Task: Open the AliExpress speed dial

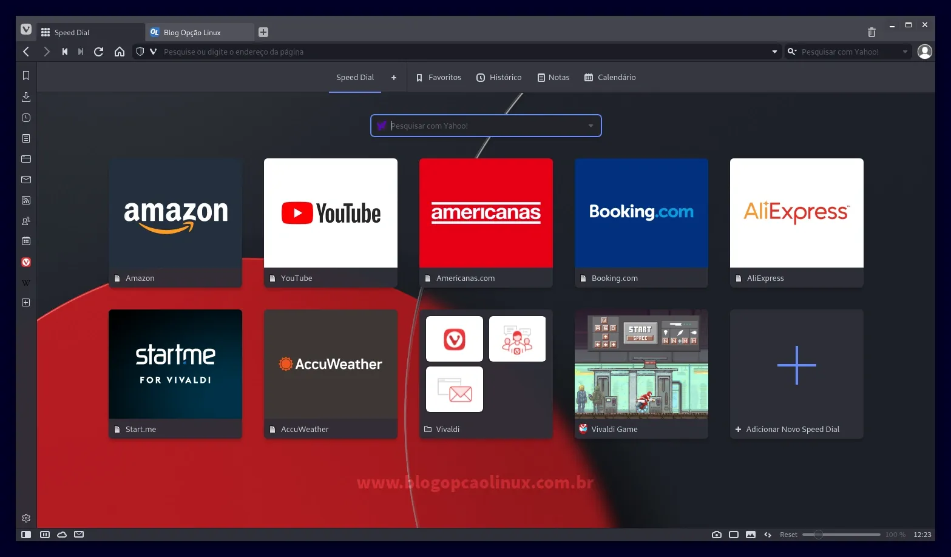Action: tap(797, 223)
